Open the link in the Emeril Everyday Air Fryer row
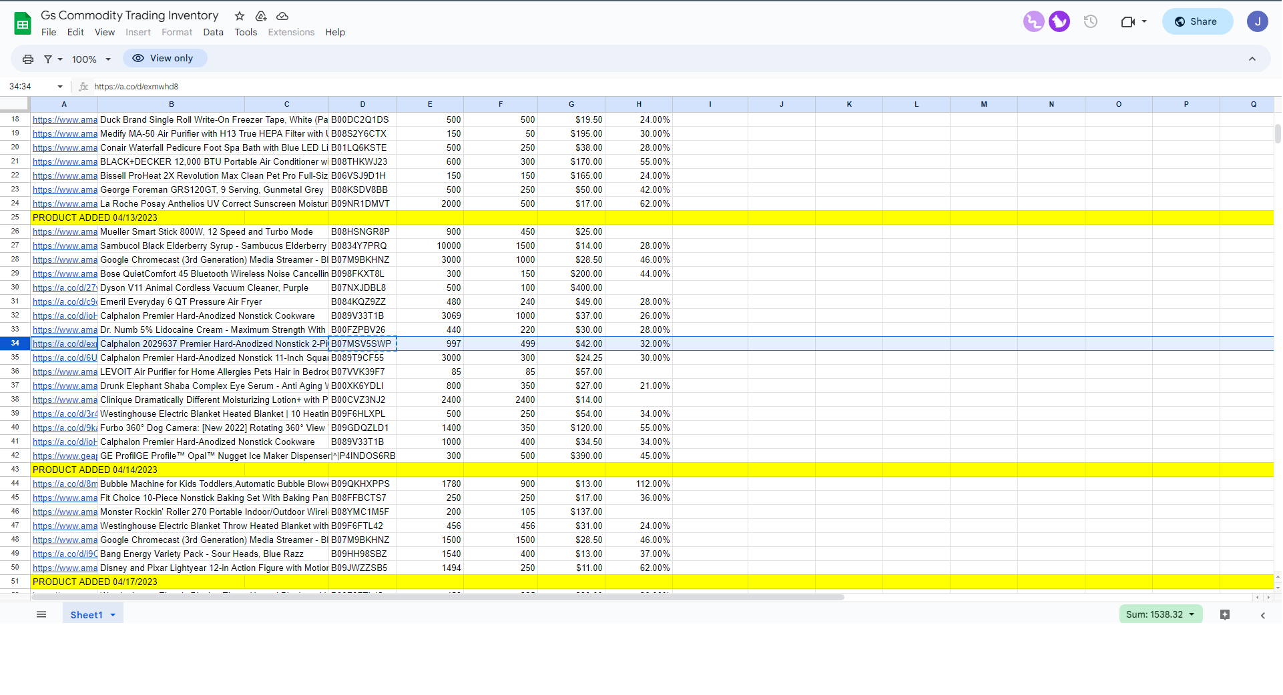Image resolution: width=1283 pixels, height=695 pixels. (65, 302)
